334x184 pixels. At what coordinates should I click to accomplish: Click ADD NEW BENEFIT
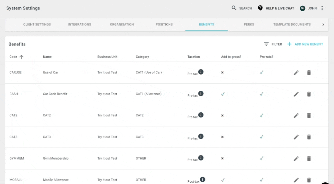point(305,44)
